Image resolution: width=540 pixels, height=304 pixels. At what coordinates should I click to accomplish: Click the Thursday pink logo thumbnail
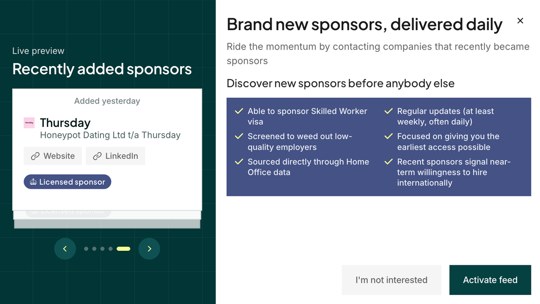29,123
